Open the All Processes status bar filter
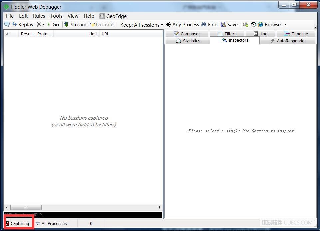This screenshot has height=231, width=320. click(51, 223)
